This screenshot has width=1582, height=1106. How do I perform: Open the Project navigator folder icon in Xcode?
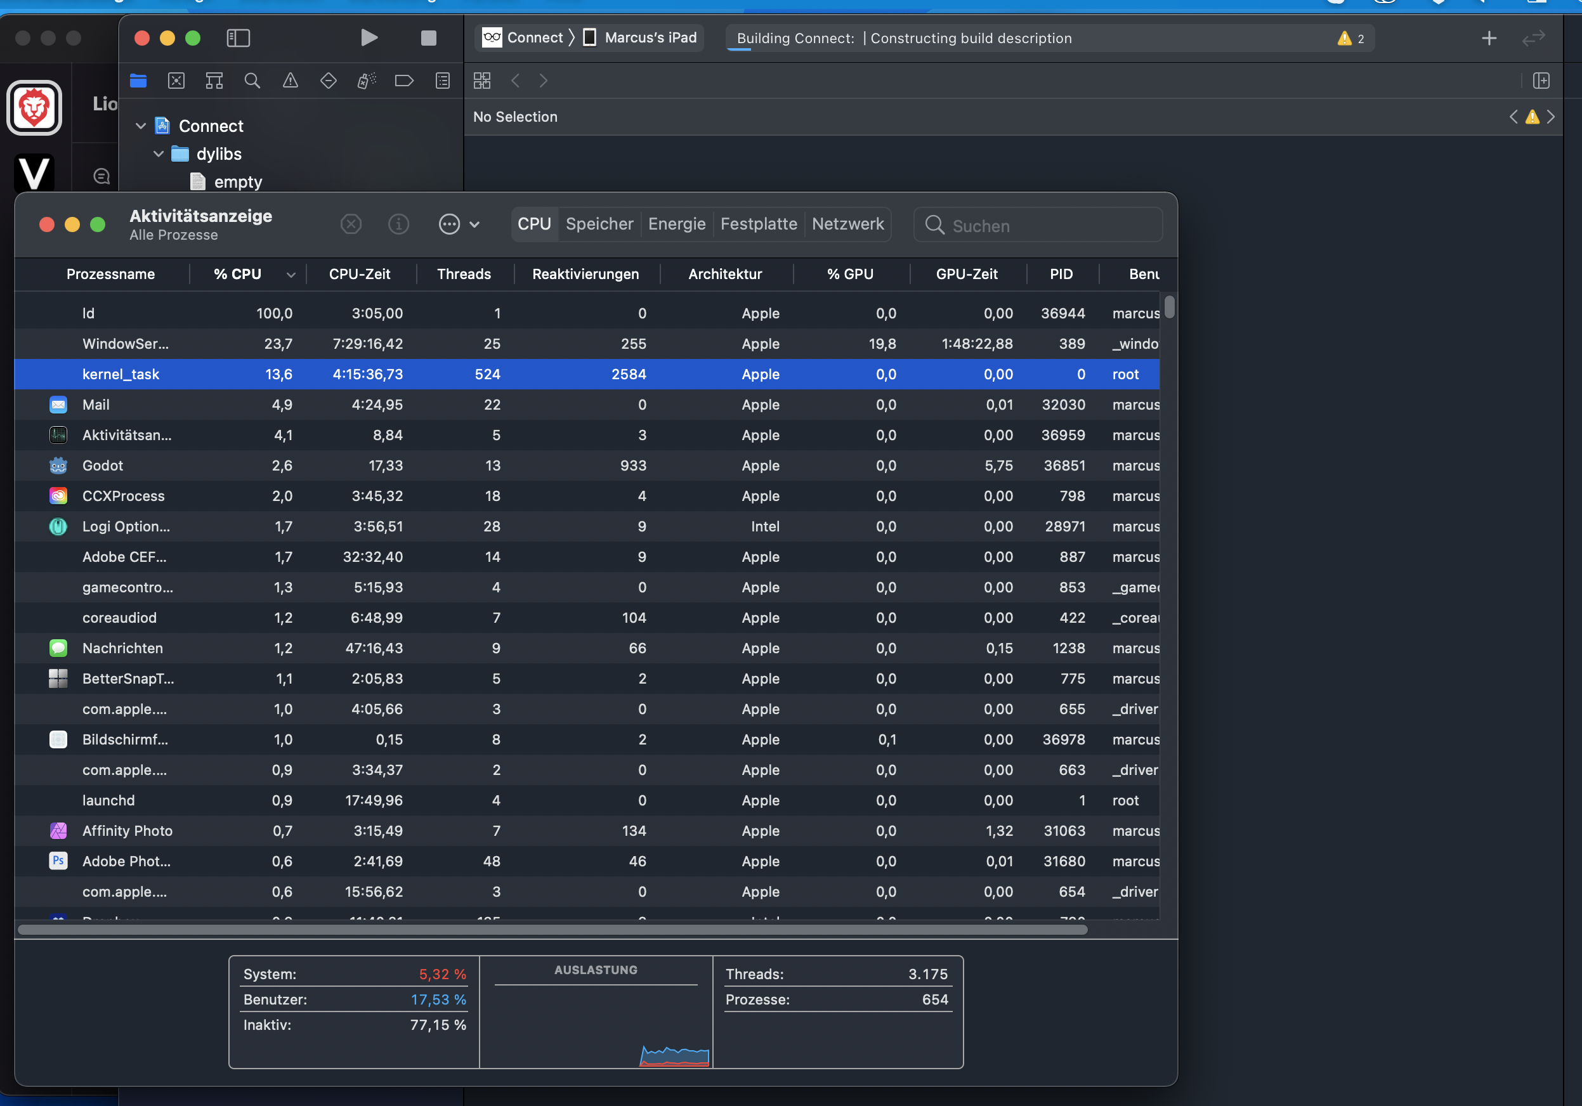(x=138, y=81)
